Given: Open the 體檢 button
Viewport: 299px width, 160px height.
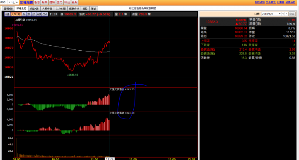Looking at the screenshot, I should 52,2.
